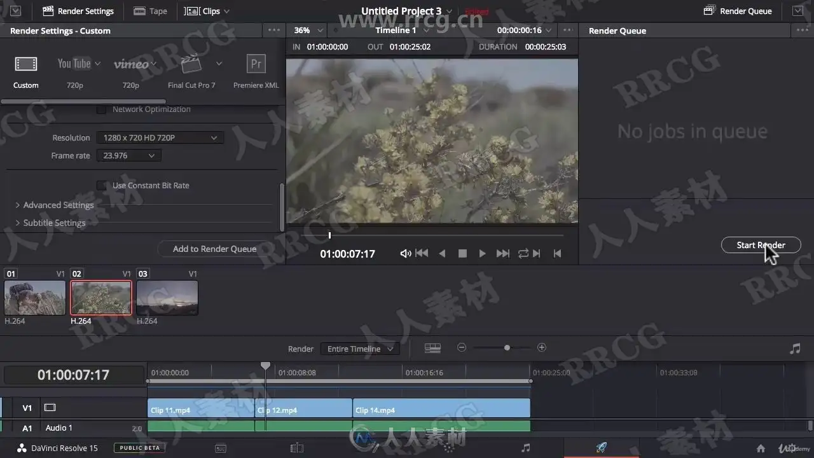
Task: Enable Use Constant Bit Rate checkbox
Action: point(101,185)
